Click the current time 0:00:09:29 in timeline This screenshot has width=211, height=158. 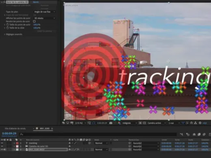point(9,133)
